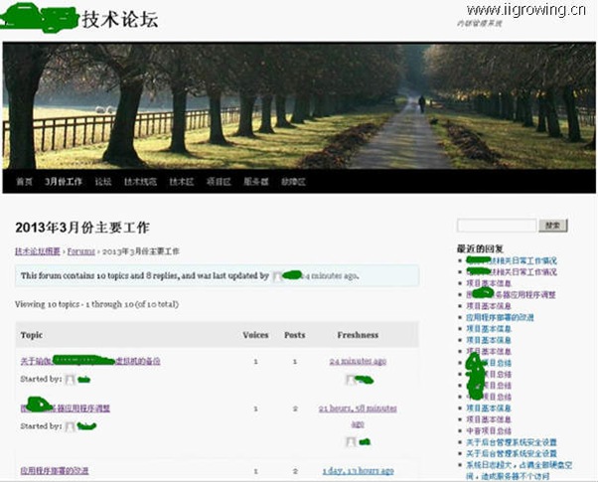Focus the sidebar search text field
Image resolution: width=598 pixels, height=482 pixels.
pyautogui.click(x=497, y=226)
